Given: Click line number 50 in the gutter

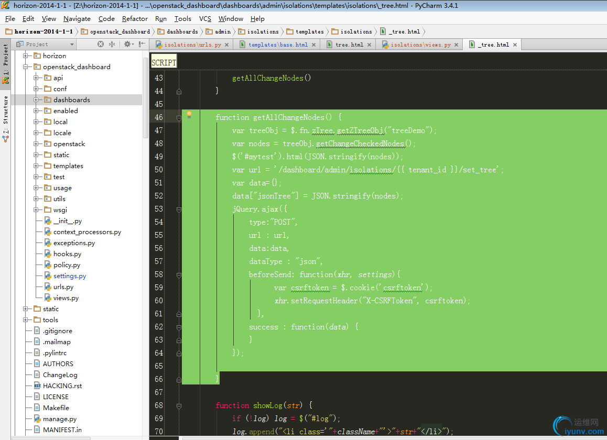Looking at the screenshot, I should pyautogui.click(x=159, y=170).
